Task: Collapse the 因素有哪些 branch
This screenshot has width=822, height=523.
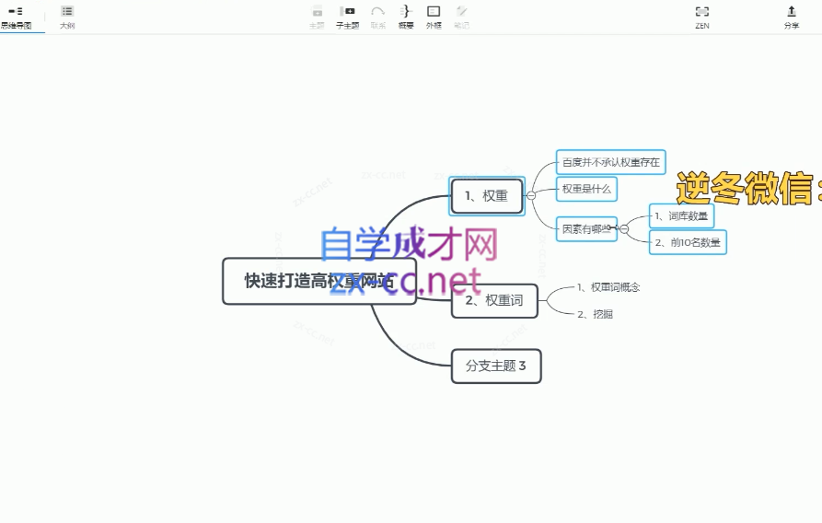Action: click(624, 228)
